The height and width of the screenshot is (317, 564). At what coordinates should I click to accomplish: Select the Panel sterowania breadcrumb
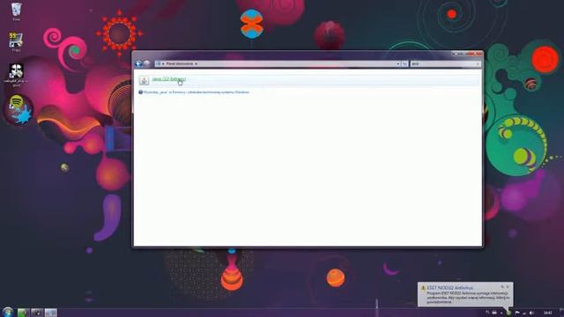[x=180, y=63]
